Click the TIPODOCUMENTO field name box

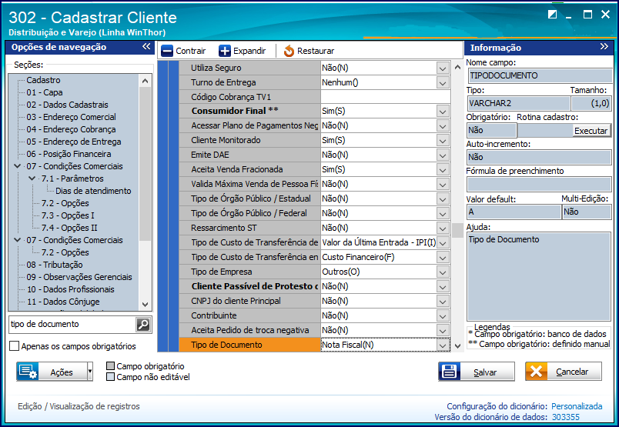540,75
